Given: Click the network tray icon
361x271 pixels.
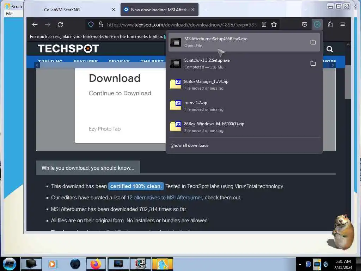Looking at the screenshot, I should (317, 264).
